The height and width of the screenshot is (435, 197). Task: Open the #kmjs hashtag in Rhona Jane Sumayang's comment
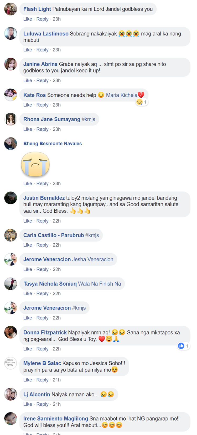coord(88,119)
